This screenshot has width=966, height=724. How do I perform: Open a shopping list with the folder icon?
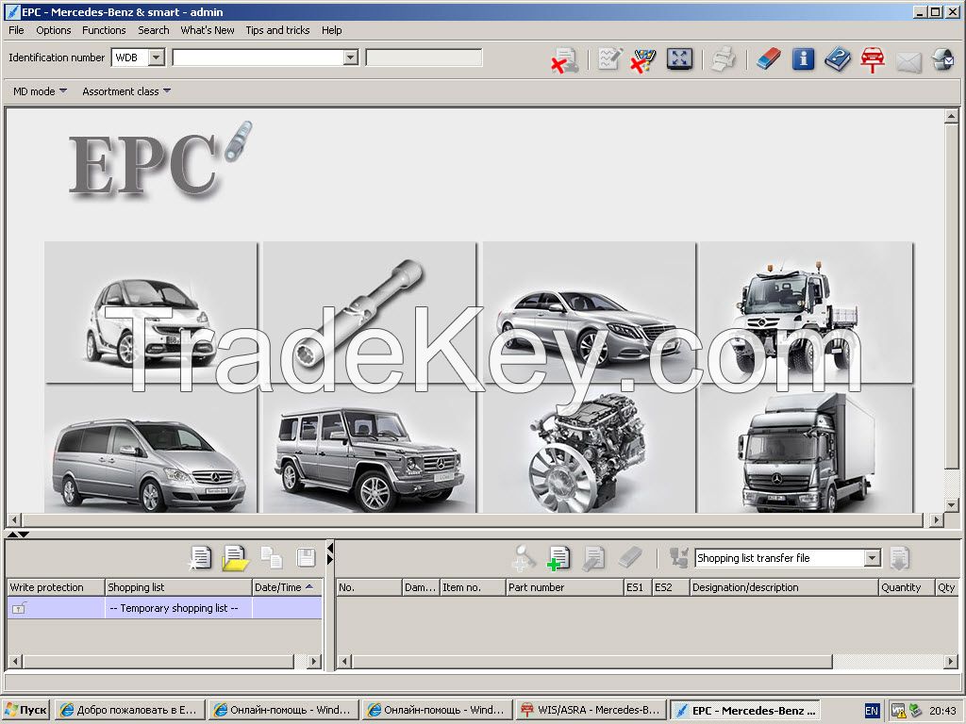click(x=235, y=558)
